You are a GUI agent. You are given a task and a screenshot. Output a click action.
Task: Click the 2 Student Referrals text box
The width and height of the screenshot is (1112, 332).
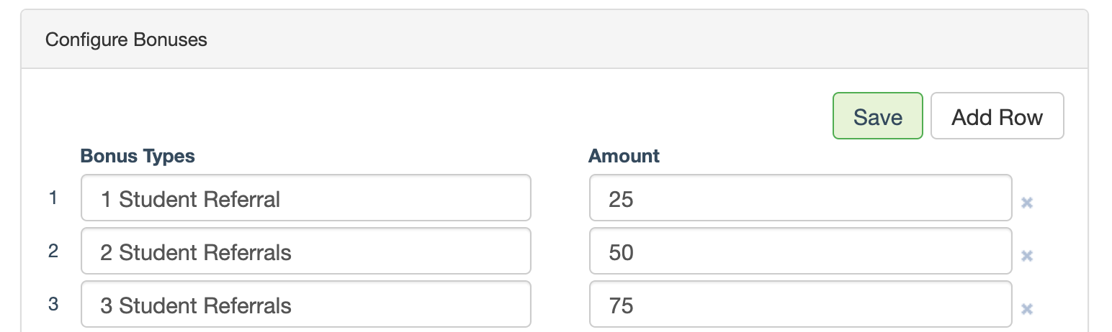click(305, 252)
